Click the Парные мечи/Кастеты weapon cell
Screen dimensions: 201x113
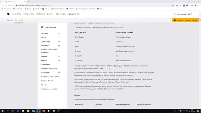point(125,46)
